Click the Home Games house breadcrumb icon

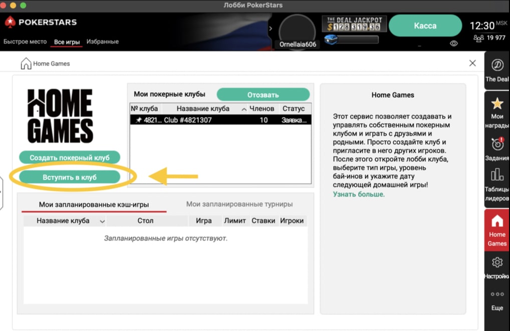pyautogui.click(x=26, y=64)
